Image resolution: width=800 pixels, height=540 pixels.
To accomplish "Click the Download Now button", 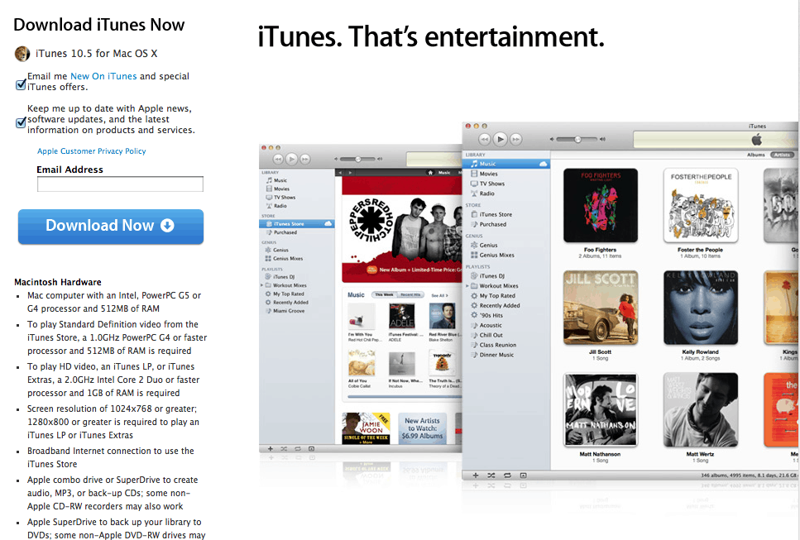I will click(111, 227).
